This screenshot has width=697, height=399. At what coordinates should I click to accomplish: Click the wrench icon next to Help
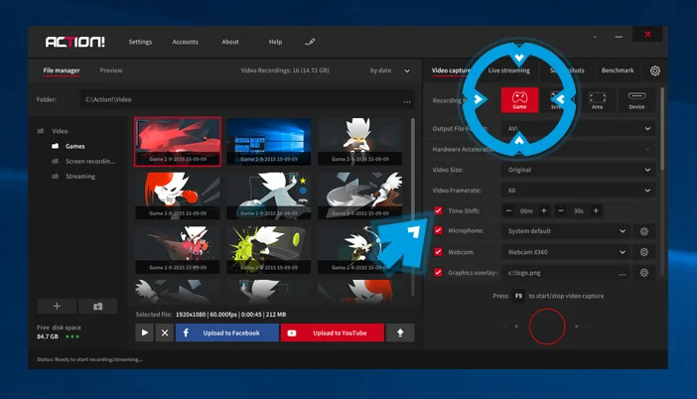click(x=310, y=42)
